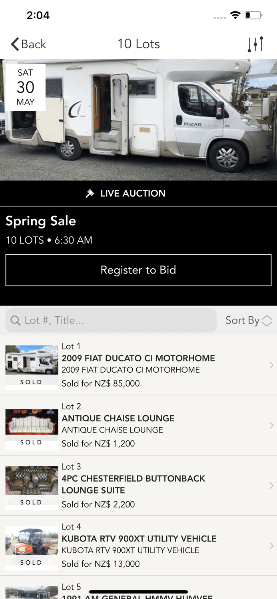Tap the cellular signal dots icon
Image resolution: width=277 pixels, height=599 pixels.
click(x=219, y=16)
